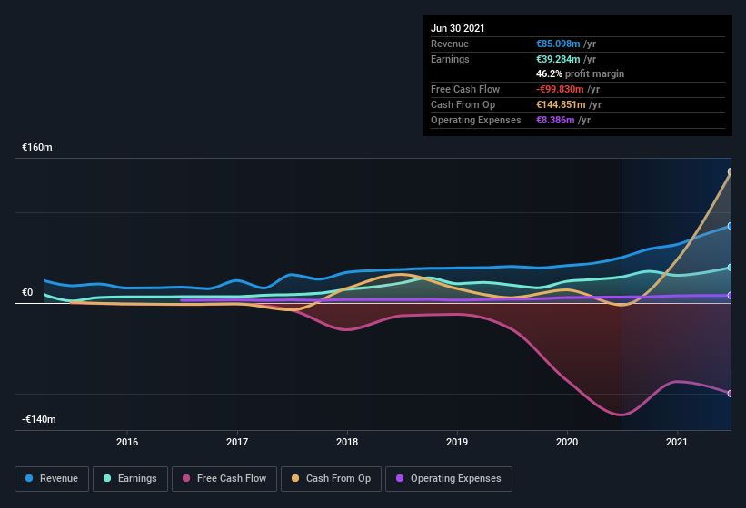This screenshot has height=508, width=746.
Task: Select the 2018 x-axis label
Action: click(347, 442)
